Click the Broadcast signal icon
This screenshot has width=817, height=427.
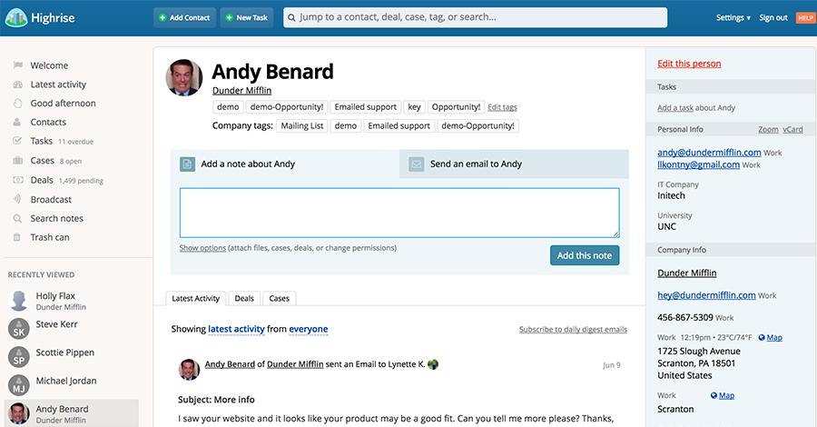pyautogui.click(x=17, y=199)
